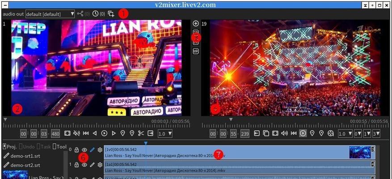Click the clock schedule icon in top toolbar
392x179 pixels.
pos(95,14)
